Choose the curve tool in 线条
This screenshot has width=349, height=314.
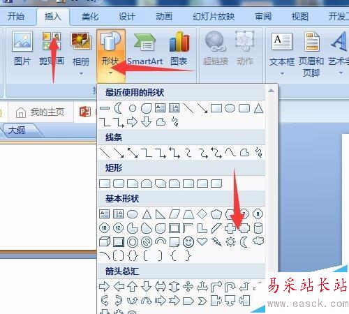(230, 153)
